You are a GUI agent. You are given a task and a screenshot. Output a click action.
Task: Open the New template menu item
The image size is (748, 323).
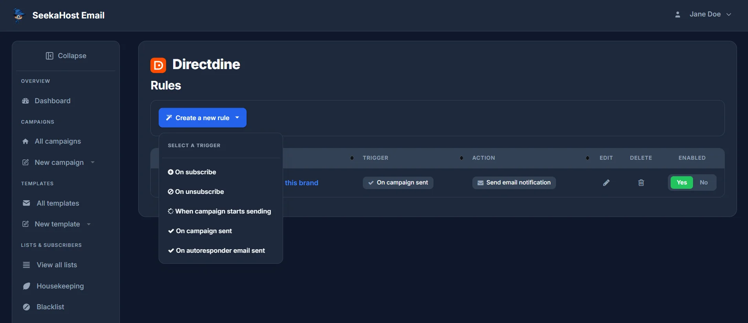point(57,224)
